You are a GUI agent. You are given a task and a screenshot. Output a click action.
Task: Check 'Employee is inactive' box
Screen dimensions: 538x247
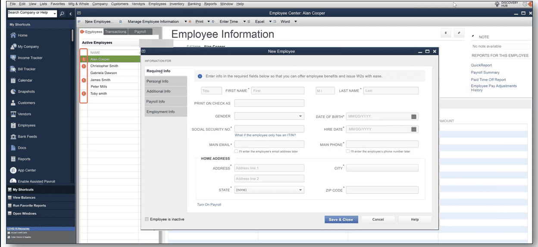(147, 219)
